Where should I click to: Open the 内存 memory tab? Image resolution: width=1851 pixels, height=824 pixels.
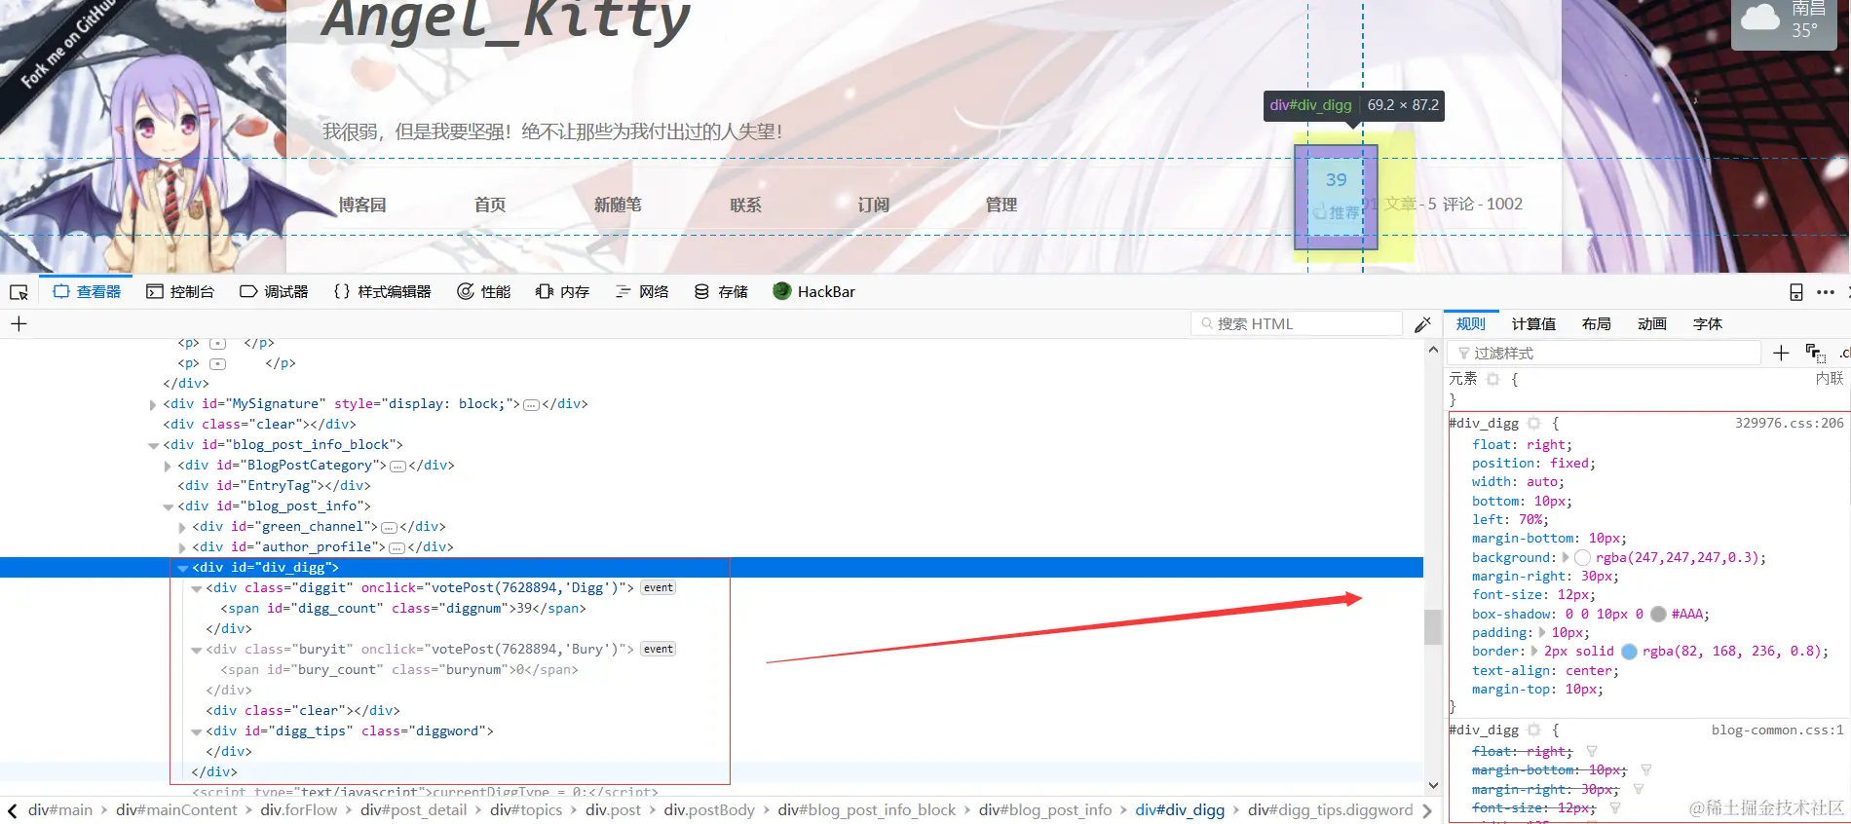point(563,291)
